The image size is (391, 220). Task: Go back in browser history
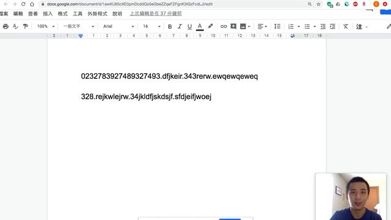(x=5, y=4)
